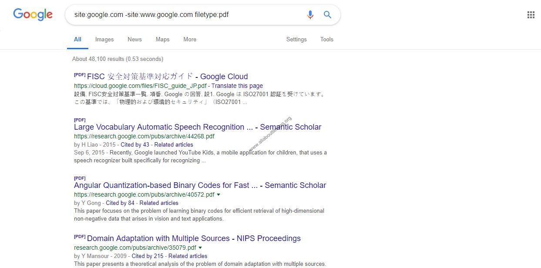Click the 'by H Liao - 2015' byline
541x268 pixels.
[x=94, y=144]
